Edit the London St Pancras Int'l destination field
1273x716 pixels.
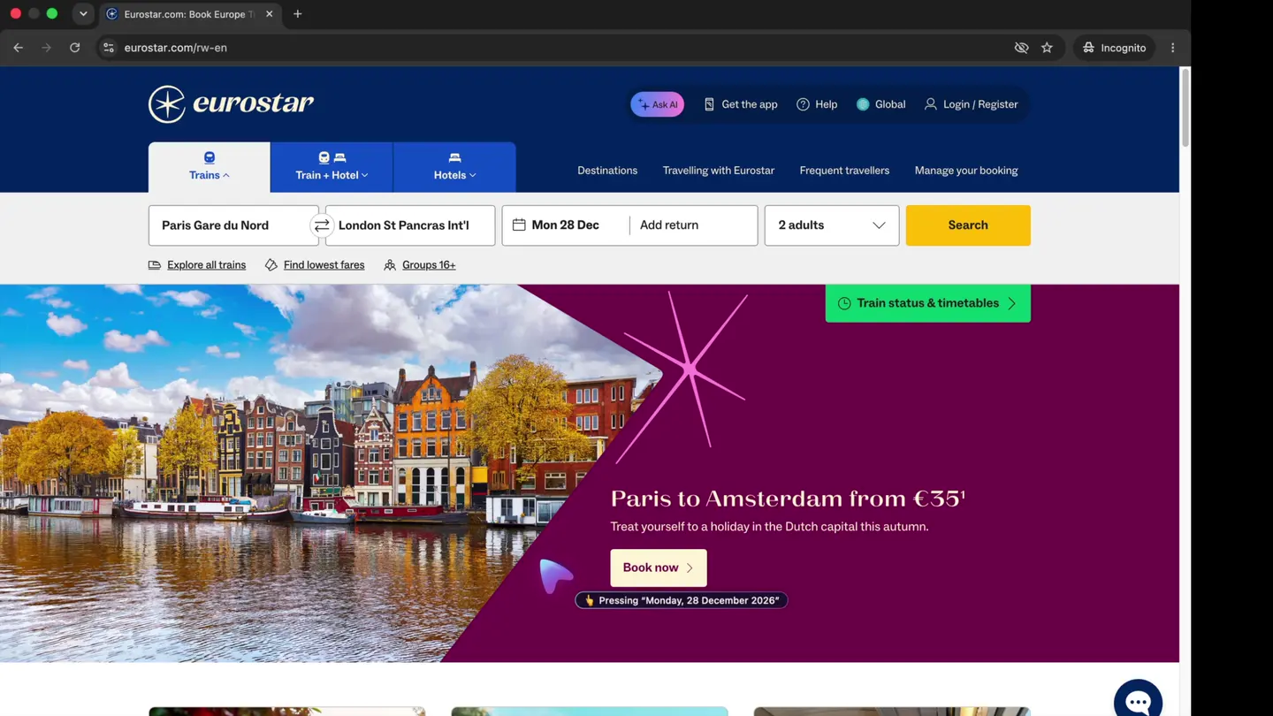pos(412,225)
